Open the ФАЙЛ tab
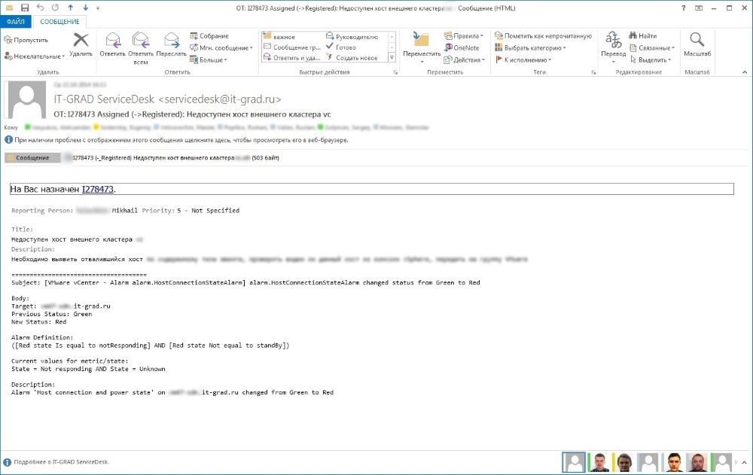Viewport: 753px width, 475px height. (15, 22)
